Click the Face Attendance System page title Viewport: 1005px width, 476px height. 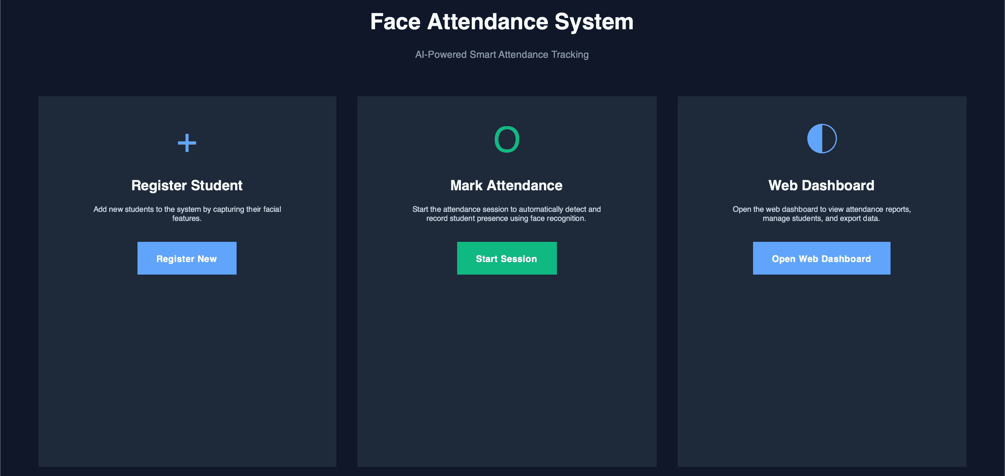point(502,21)
